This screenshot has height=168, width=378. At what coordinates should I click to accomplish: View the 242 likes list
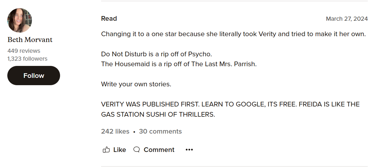[x=115, y=132]
